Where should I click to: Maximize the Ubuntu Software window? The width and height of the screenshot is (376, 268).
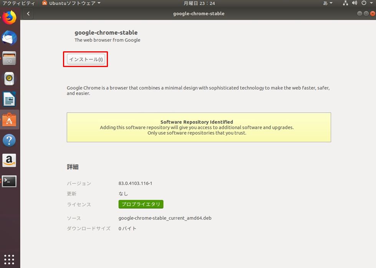[366, 14]
